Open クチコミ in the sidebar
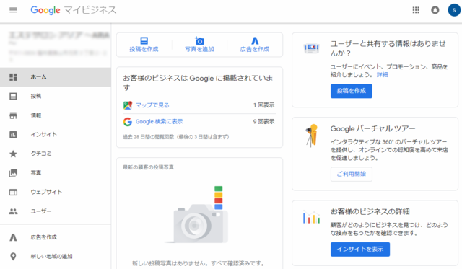This screenshot has height=269, width=462. (x=56, y=154)
